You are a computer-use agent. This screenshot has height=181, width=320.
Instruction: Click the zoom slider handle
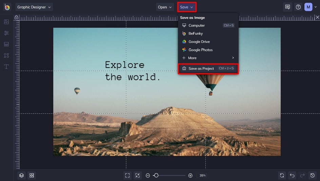click(x=156, y=176)
